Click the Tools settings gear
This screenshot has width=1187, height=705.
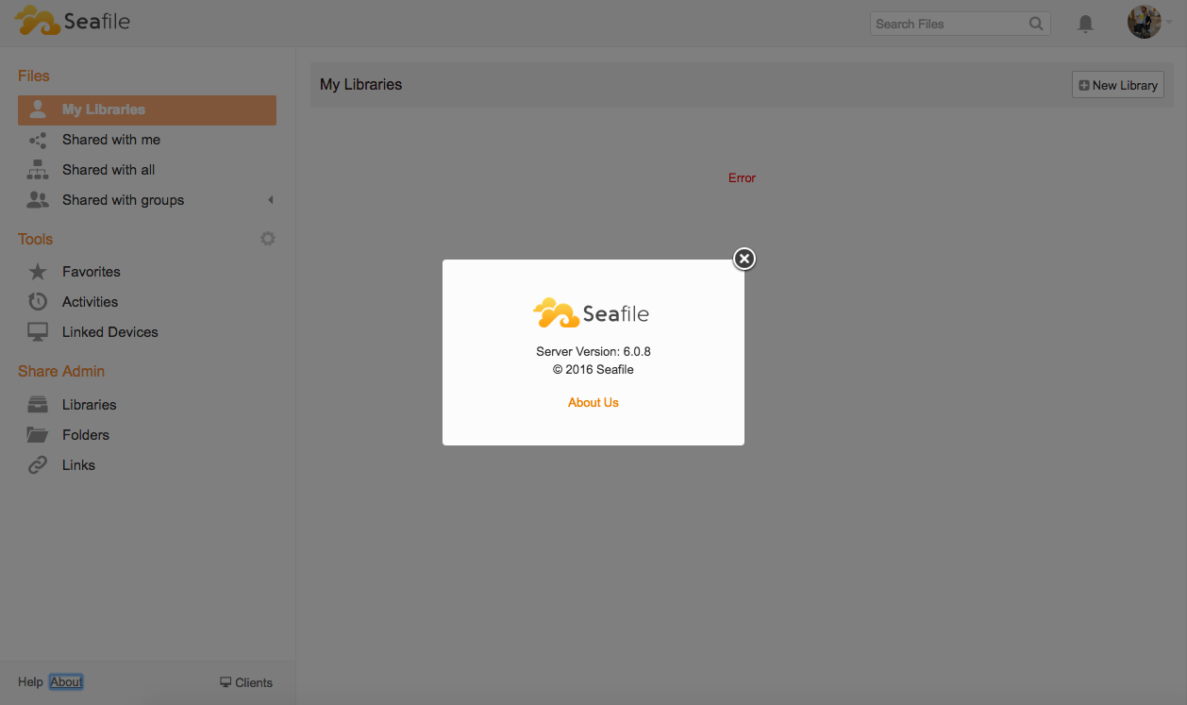(267, 238)
